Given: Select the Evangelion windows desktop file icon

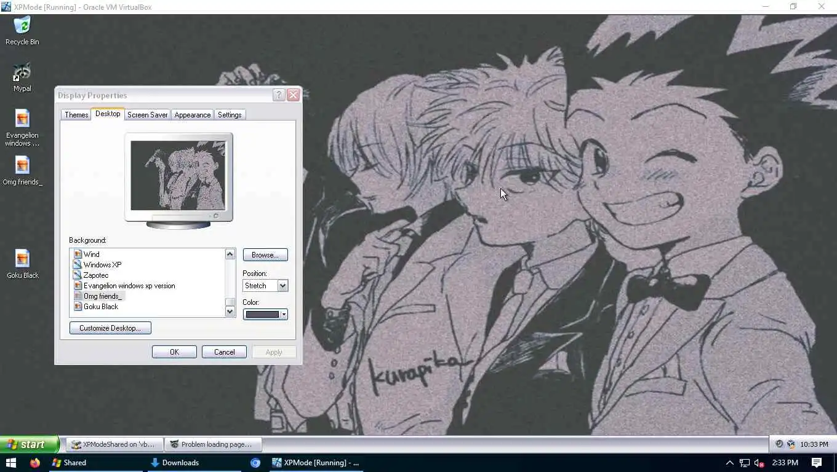Looking at the screenshot, I should 22,128.
